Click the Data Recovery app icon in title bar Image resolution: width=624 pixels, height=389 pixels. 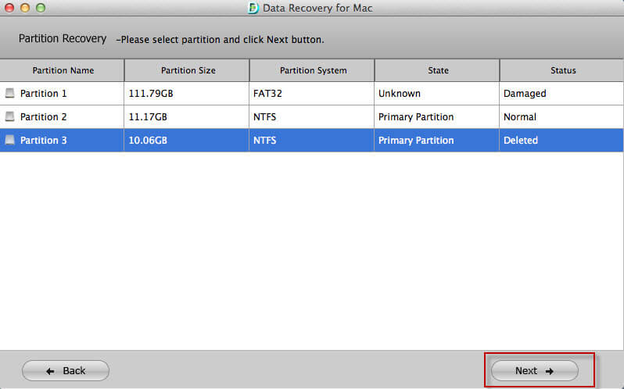click(x=253, y=8)
